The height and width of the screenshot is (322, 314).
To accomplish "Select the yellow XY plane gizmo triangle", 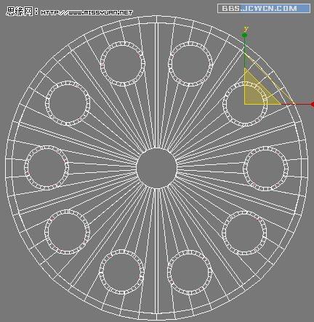I will [258, 92].
